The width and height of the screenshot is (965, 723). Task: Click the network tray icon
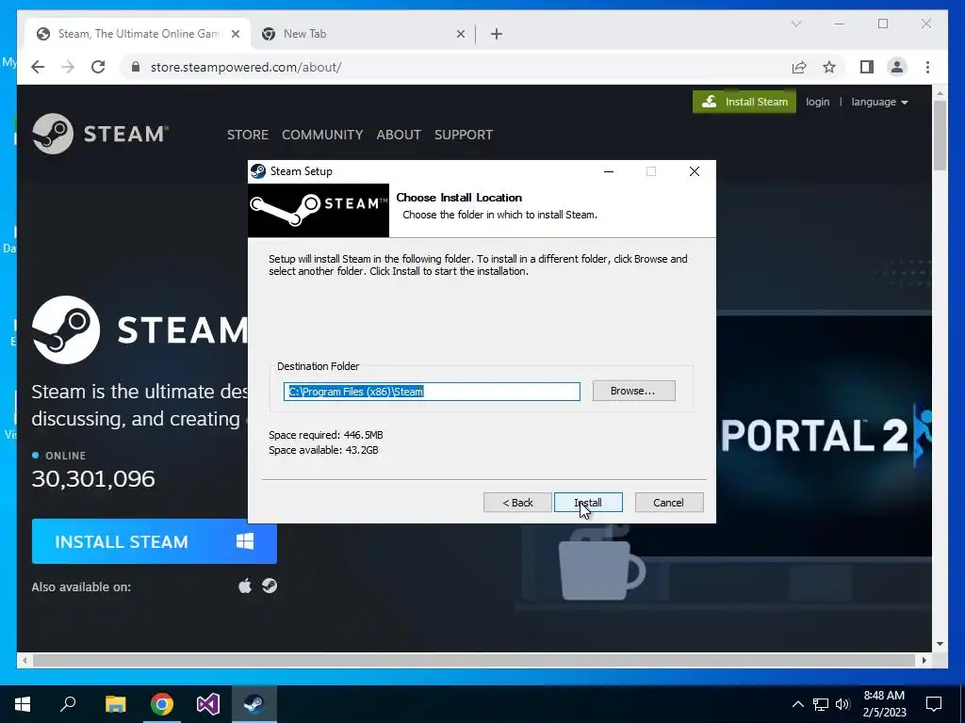[x=821, y=704]
